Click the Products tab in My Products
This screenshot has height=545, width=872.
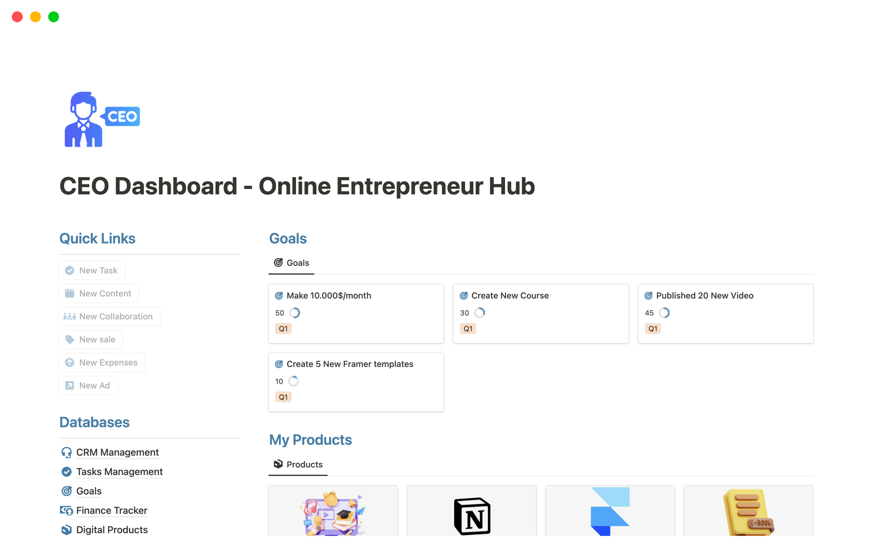(x=304, y=465)
